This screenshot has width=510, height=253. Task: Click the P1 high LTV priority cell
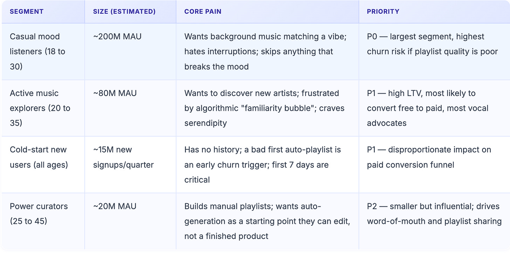[434, 108]
